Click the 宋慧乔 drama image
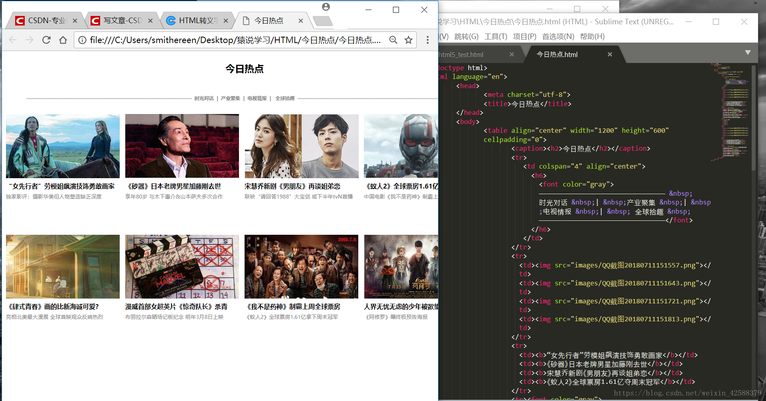This screenshot has height=401, width=766. coord(302,146)
